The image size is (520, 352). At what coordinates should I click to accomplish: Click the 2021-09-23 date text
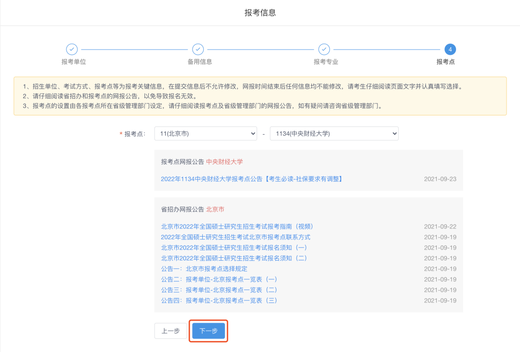(x=440, y=179)
